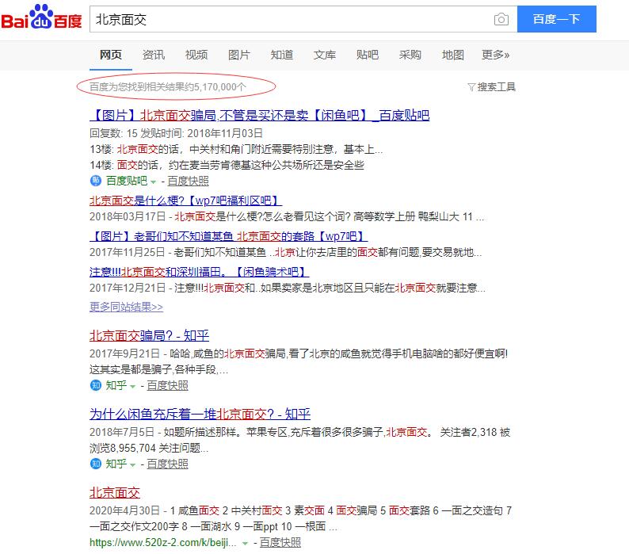Open camera image search icon

(501, 19)
